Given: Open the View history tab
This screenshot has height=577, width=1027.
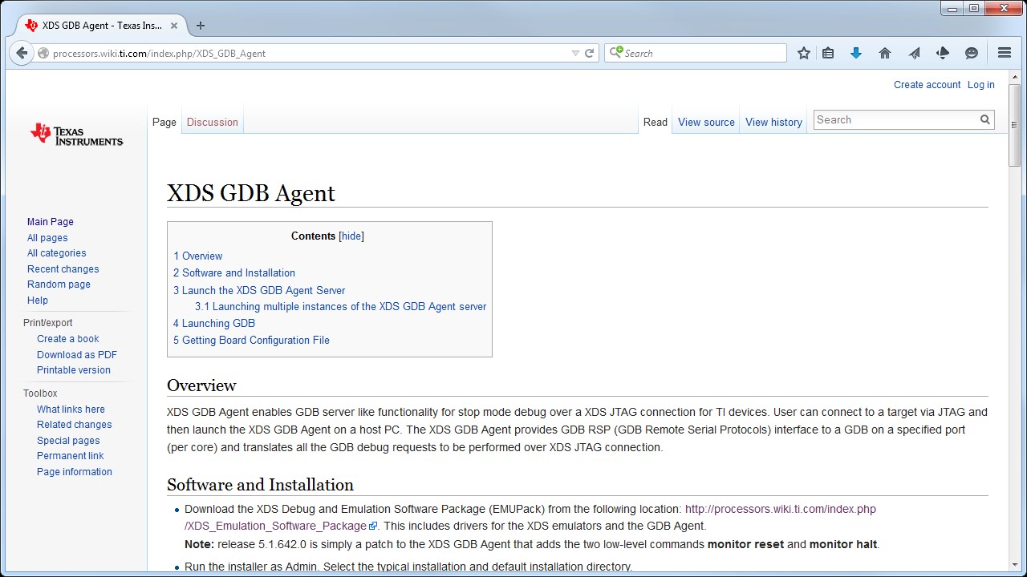Looking at the screenshot, I should tap(773, 123).
